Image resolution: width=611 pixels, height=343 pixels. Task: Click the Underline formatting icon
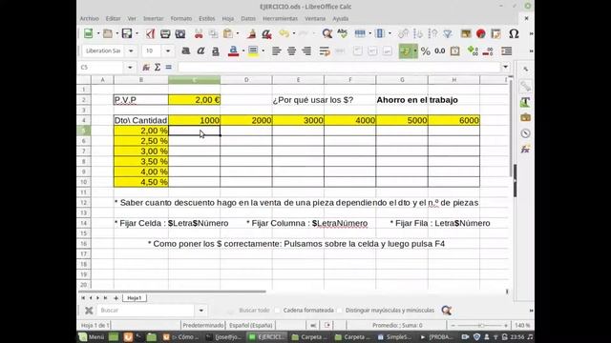pyautogui.click(x=216, y=50)
